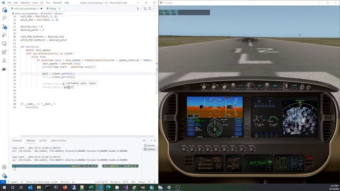Screen dimensions: 340x191
Task: Open the Terminal menu
Action: click(57, 3)
